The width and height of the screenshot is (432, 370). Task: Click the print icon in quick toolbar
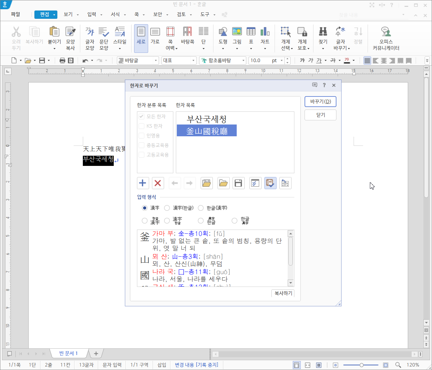pyautogui.click(x=62, y=60)
